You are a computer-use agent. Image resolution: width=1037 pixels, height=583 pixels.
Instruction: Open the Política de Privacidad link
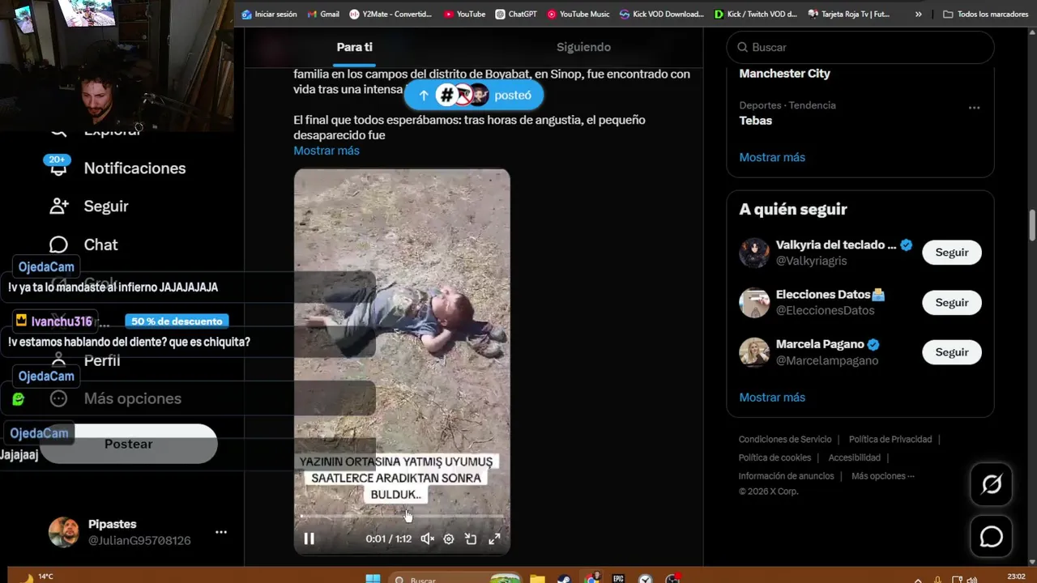pyautogui.click(x=890, y=439)
